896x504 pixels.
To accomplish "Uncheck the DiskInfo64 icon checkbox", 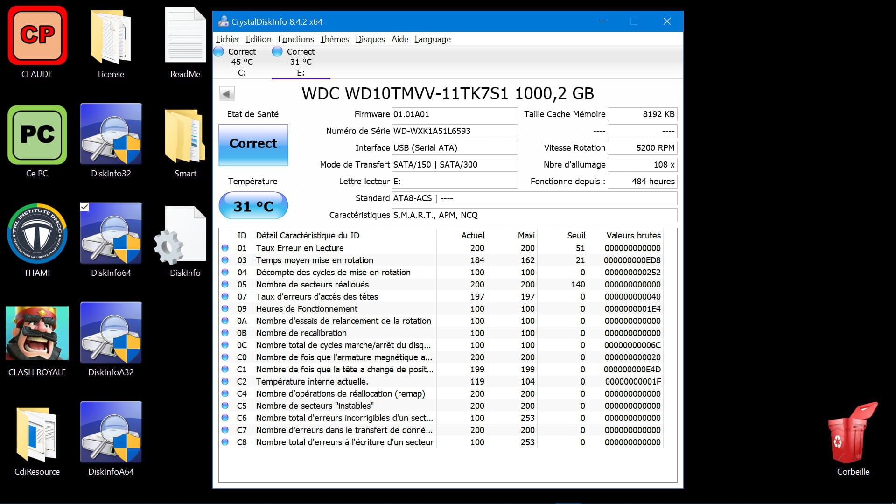I will pyautogui.click(x=84, y=207).
